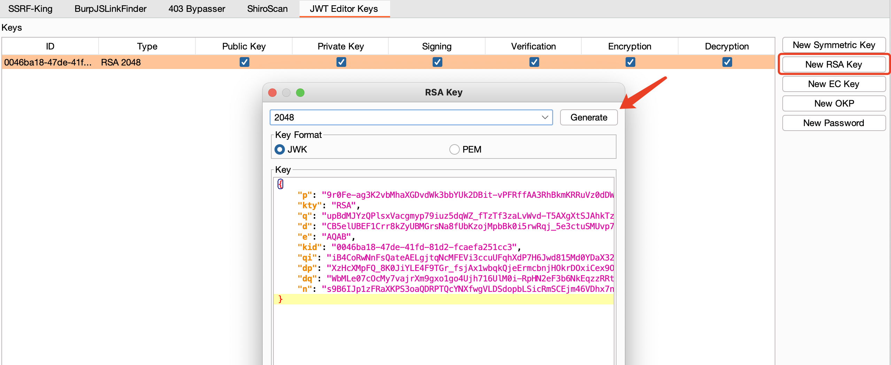Select the 403 Bypasser tab
Viewport: 891px width, 365px height.
pyautogui.click(x=197, y=9)
